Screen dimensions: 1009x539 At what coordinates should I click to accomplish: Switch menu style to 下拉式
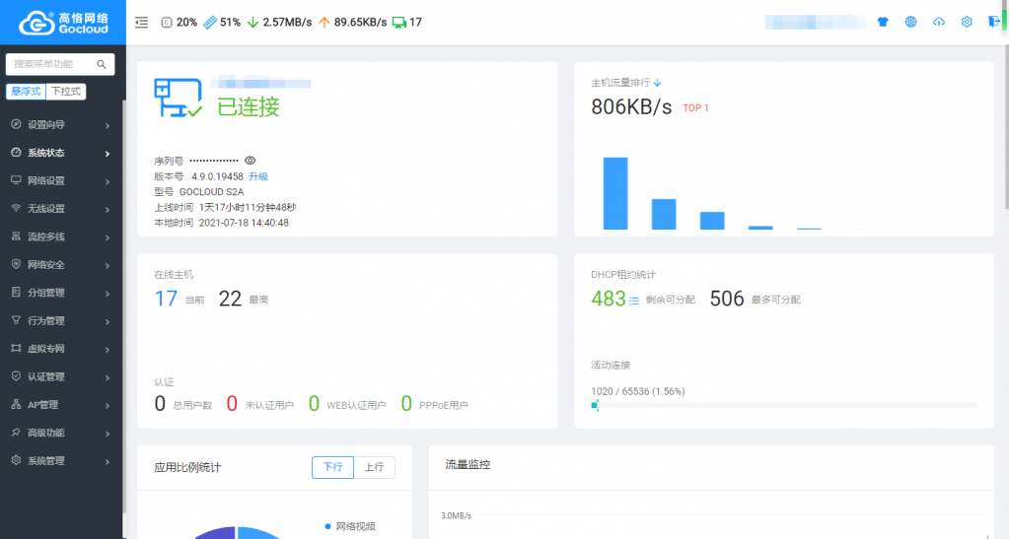66,92
